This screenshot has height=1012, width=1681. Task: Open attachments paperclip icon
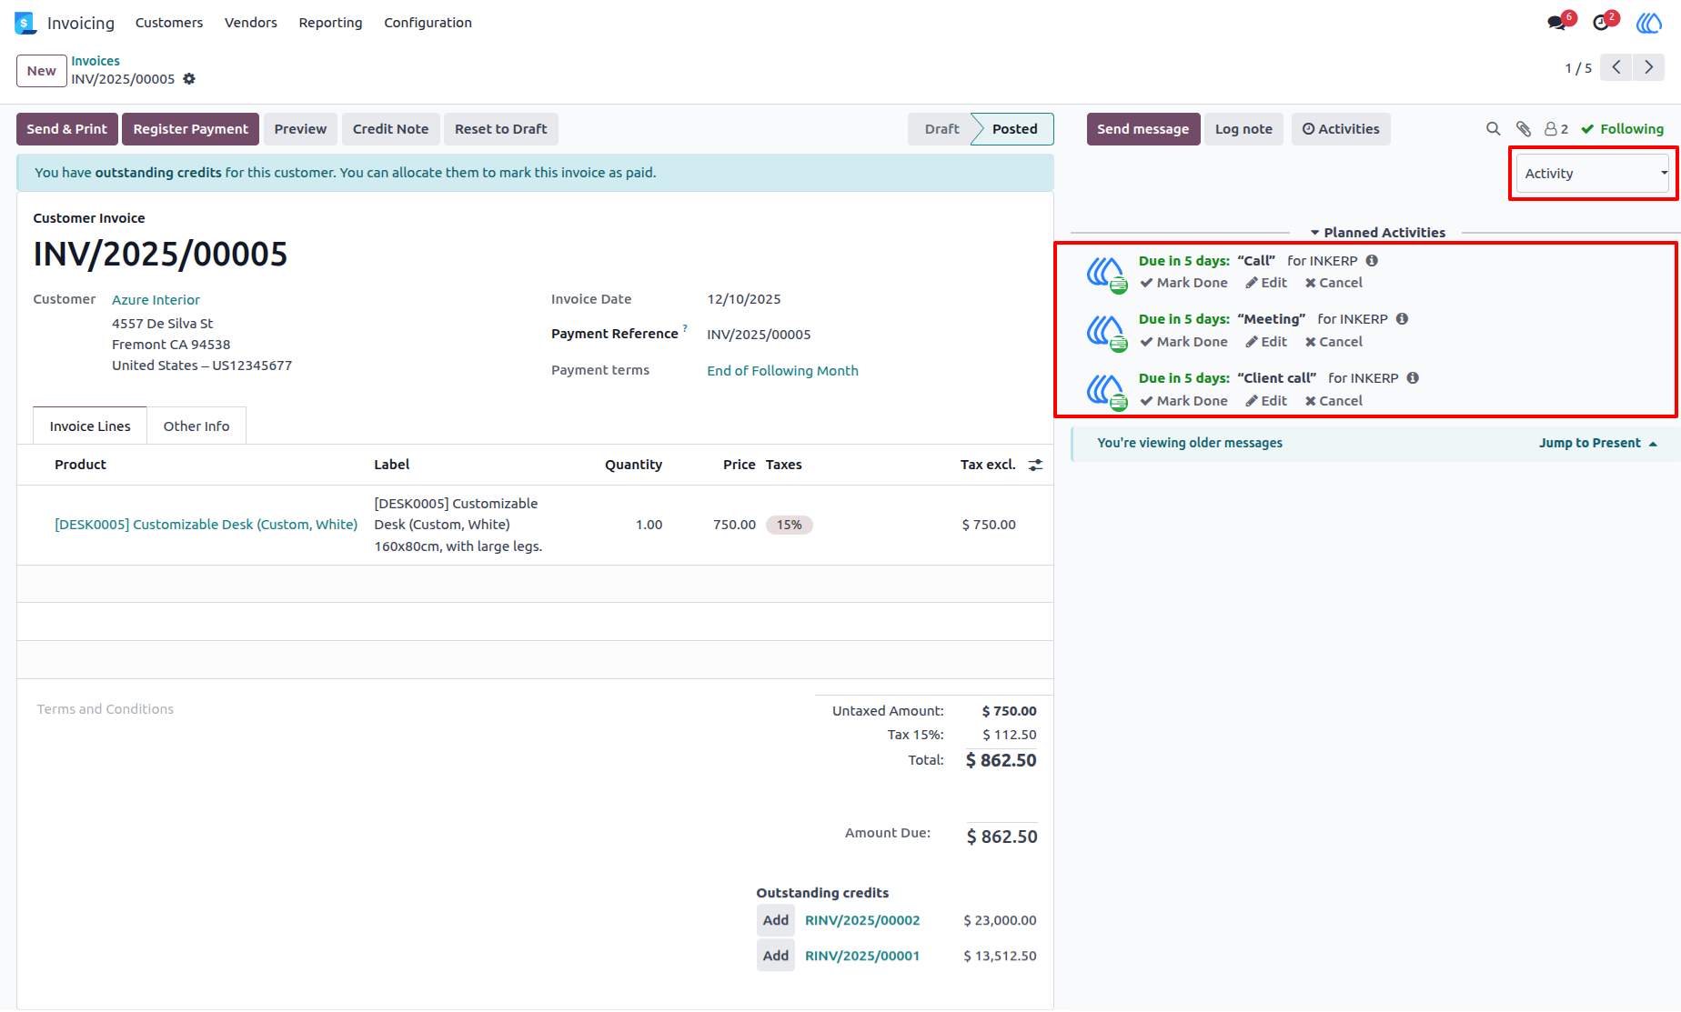click(1524, 129)
